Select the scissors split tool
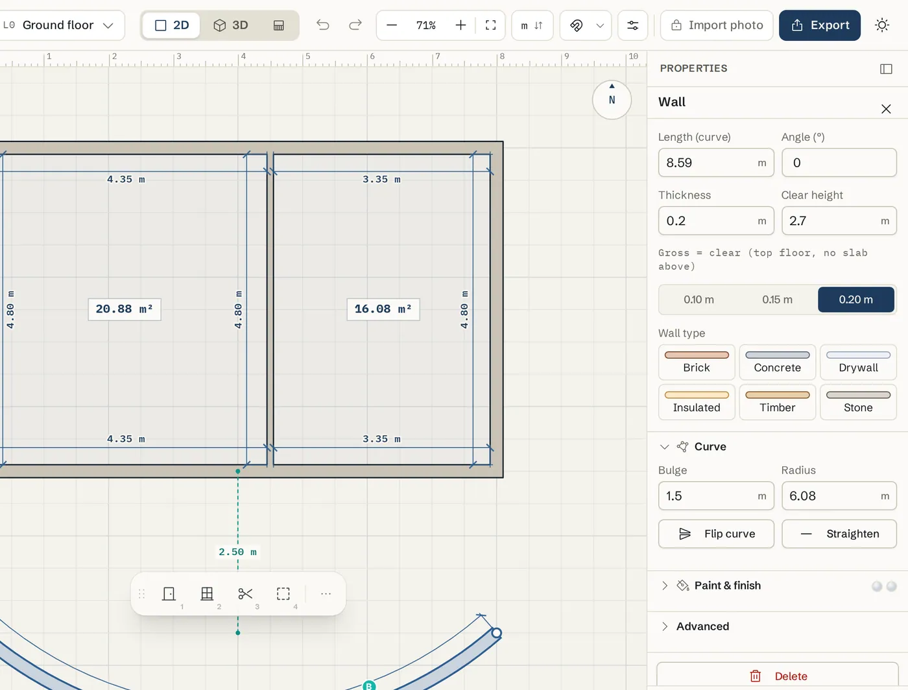Screen dimensions: 908x690 coord(245,593)
